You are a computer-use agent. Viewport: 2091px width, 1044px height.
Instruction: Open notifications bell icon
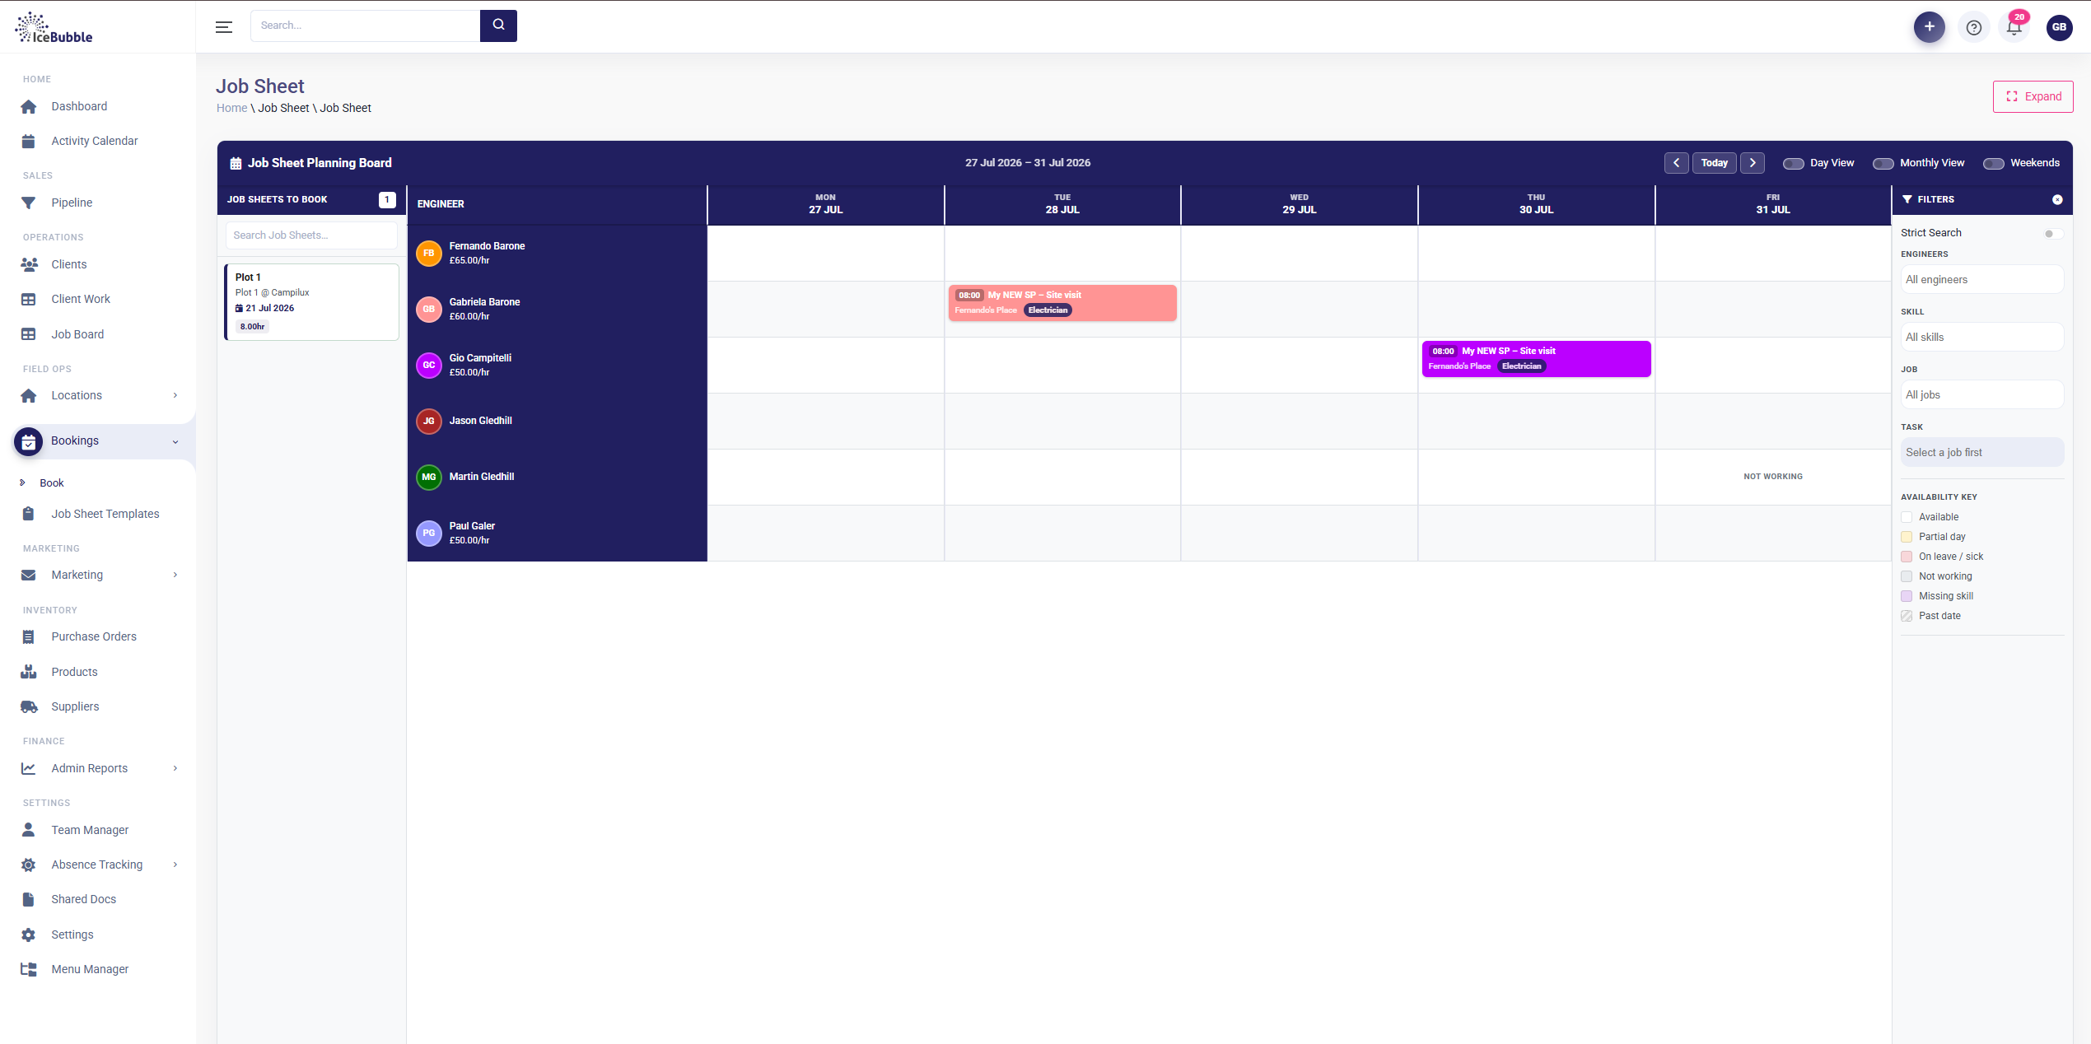pyautogui.click(x=2014, y=27)
